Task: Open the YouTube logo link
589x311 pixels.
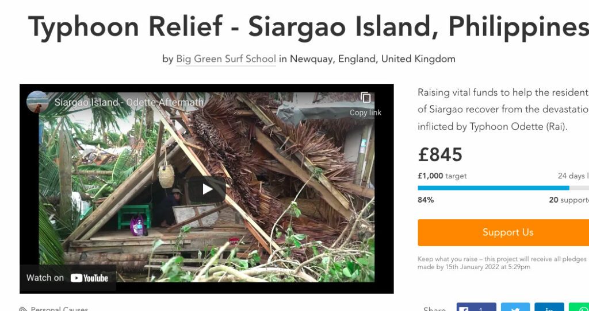Action: [x=89, y=278]
